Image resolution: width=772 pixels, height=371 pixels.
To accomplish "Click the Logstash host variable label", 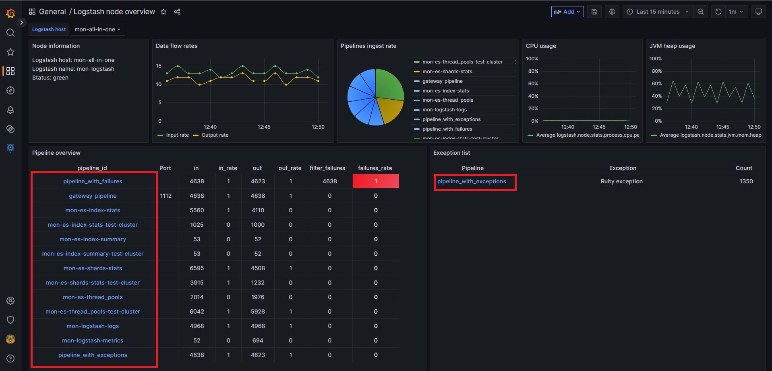I will (49, 29).
